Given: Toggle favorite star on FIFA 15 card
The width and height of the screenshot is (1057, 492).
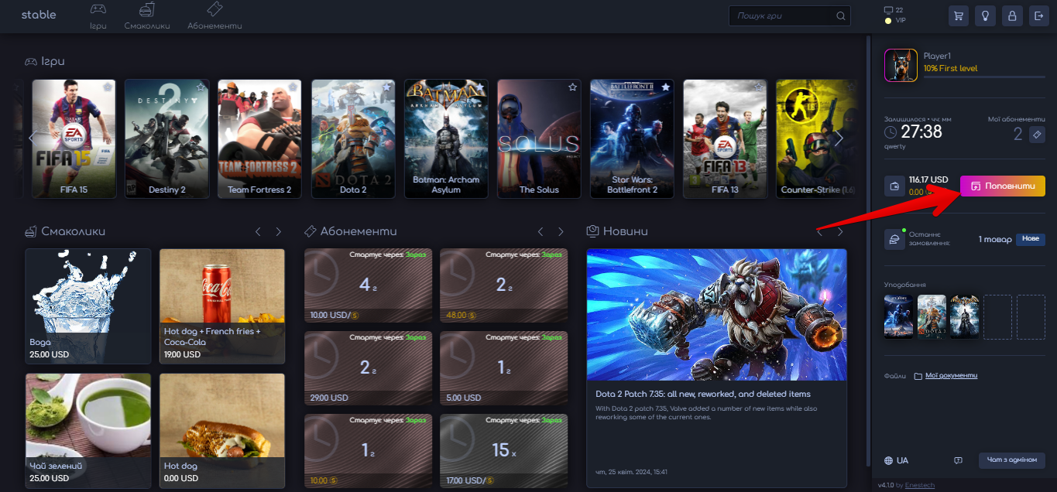Looking at the screenshot, I should click(x=107, y=87).
